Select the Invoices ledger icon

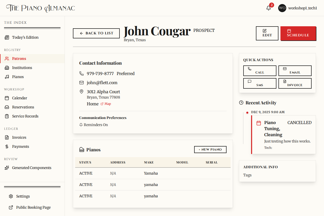click(7, 137)
